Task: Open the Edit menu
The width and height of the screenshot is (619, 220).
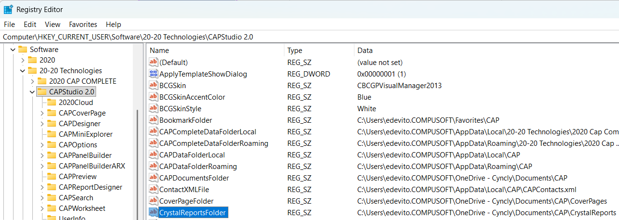Action: click(30, 24)
